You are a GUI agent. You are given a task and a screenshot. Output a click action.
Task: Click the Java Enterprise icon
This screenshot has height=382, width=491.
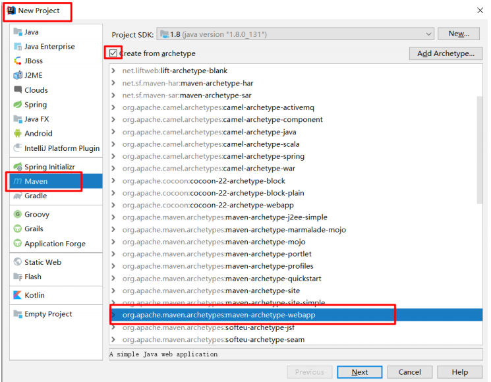(18, 46)
